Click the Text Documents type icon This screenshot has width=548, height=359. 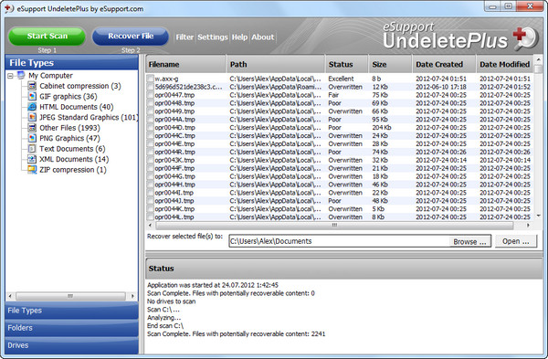[x=32, y=149]
